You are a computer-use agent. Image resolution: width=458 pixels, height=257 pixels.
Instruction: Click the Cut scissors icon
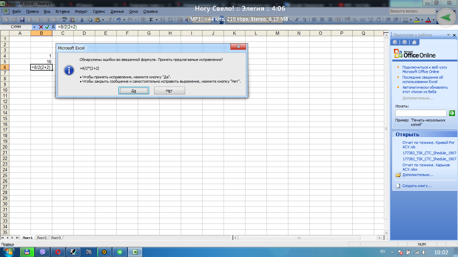coord(82,20)
